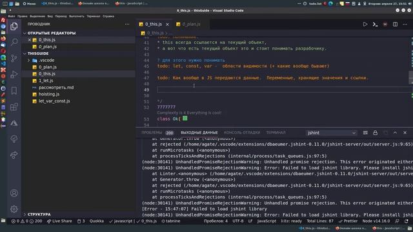Open the Accounts menu icon
Screen dimensions: 413x232
[14, 193]
